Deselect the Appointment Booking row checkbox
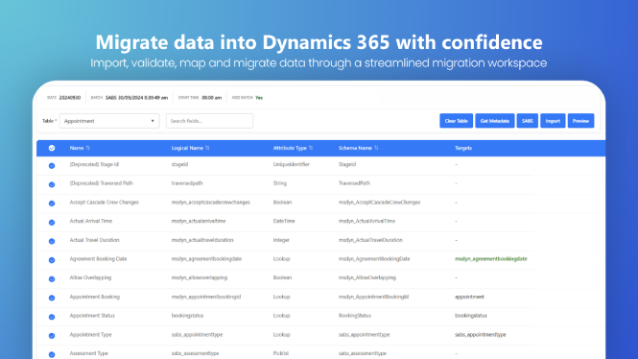Image resolution: width=638 pixels, height=359 pixels. 52,298
